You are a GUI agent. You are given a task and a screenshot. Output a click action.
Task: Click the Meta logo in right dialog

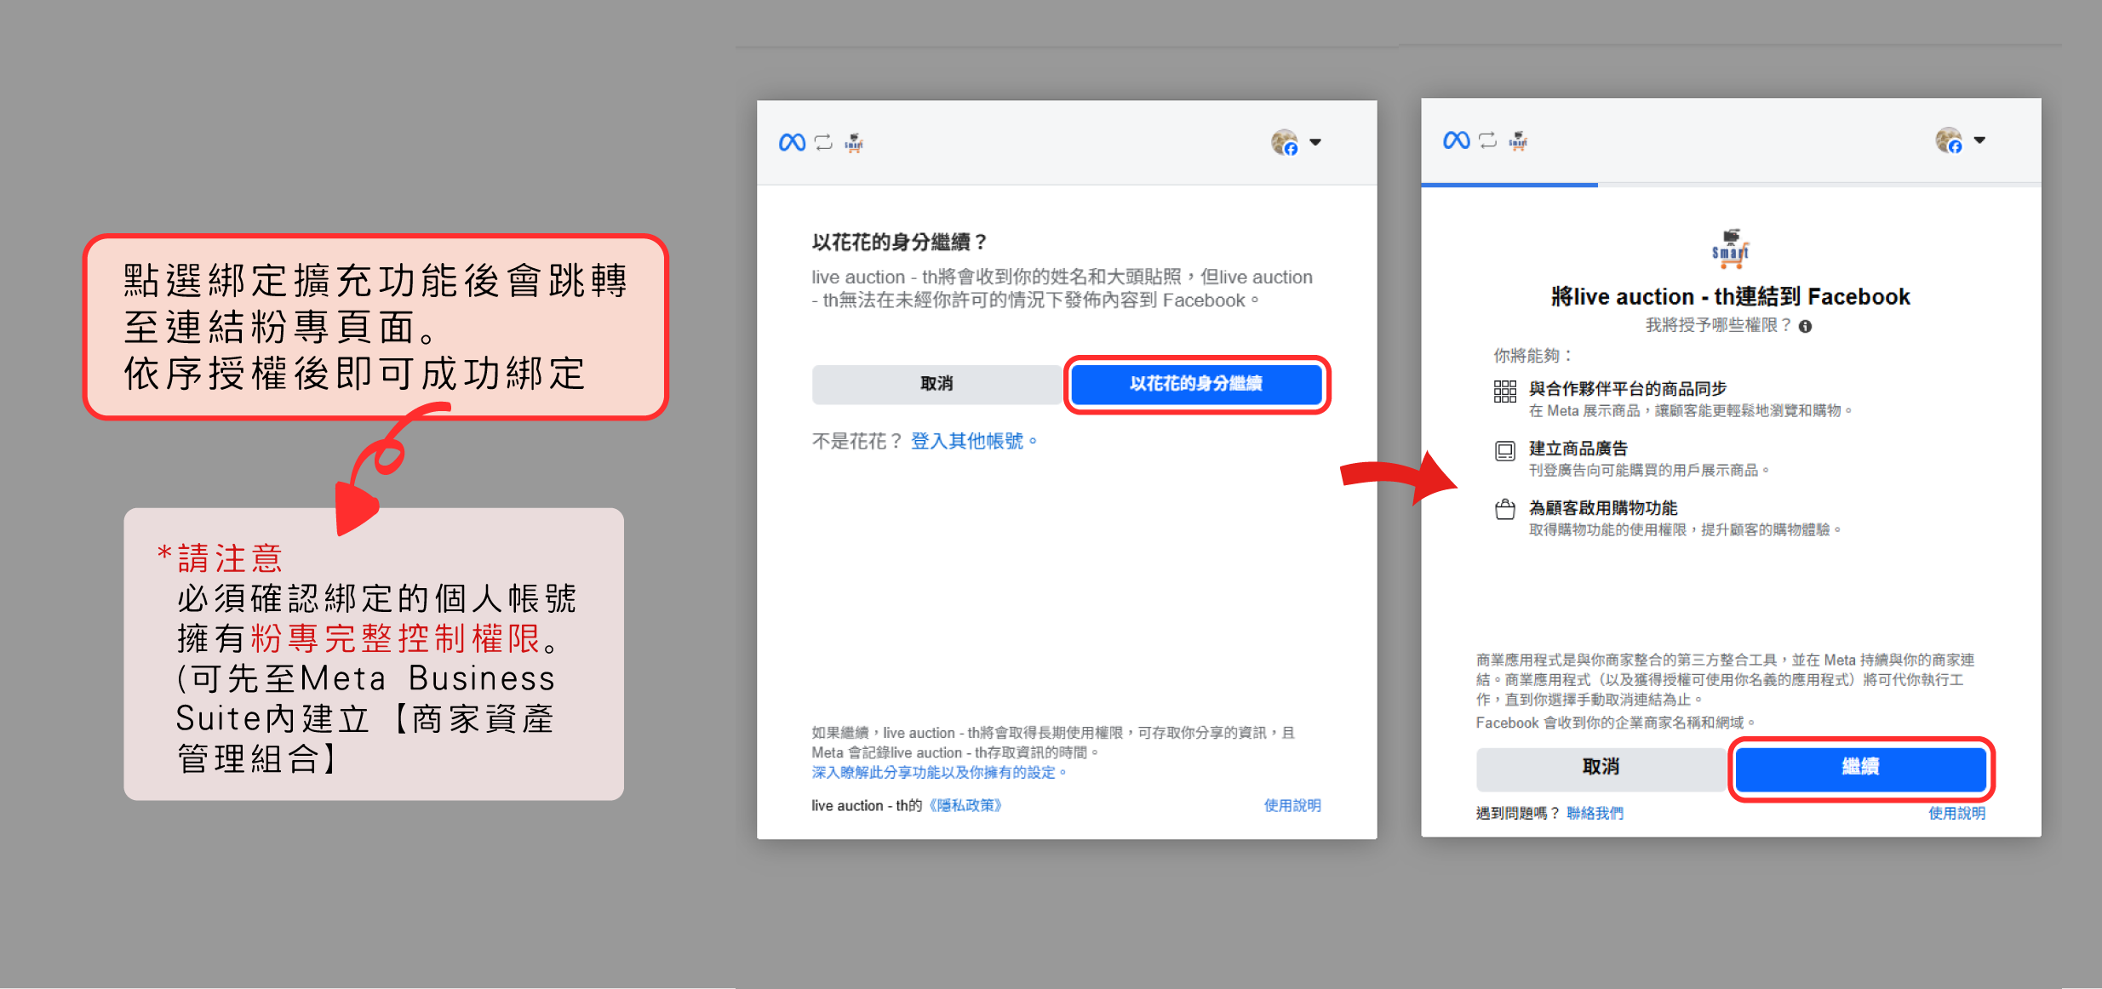(1456, 140)
